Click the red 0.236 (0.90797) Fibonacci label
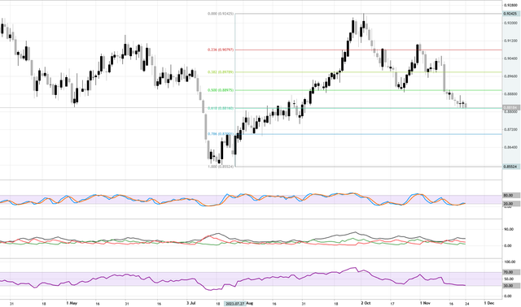Viewport: 521px width, 307px height. click(221, 50)
